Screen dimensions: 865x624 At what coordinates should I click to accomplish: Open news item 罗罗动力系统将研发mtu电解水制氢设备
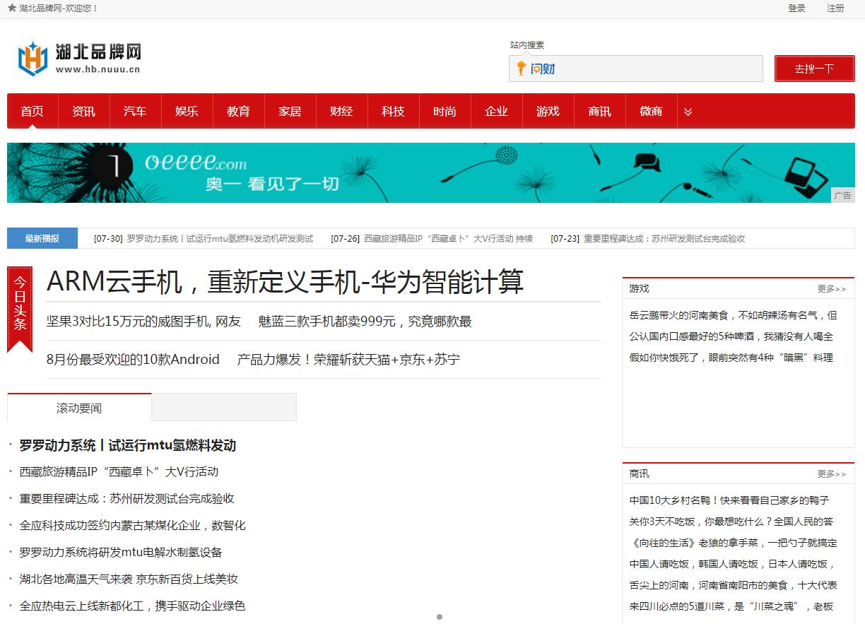[121, 553]
